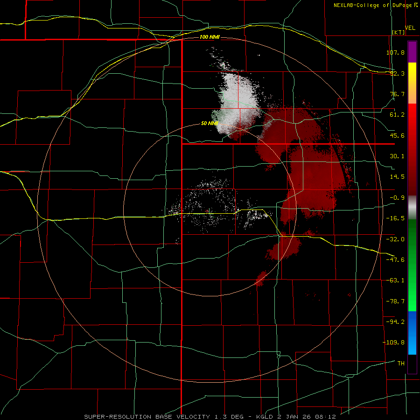Click the 50 NMI range ring label

tap(210, 123)
